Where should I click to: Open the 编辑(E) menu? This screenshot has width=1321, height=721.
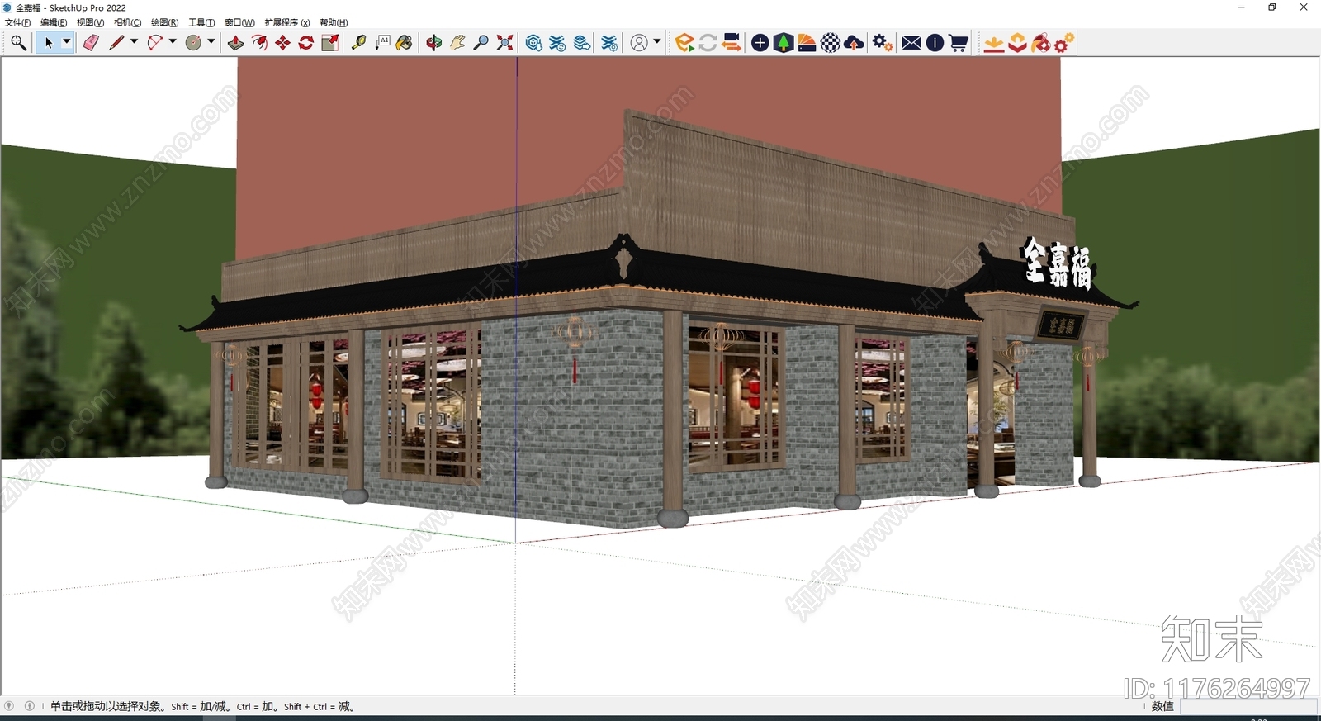point(54,22)
